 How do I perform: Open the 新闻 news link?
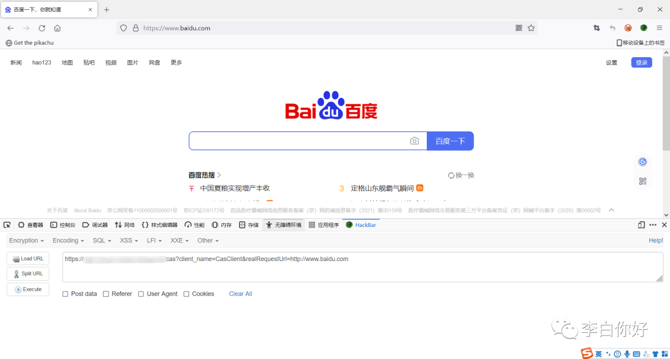point(16,63)
